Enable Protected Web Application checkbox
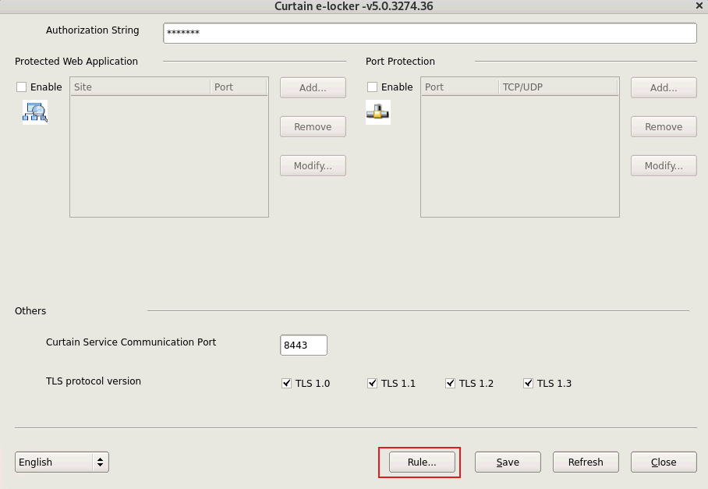The height and width of the screenshot is (489, 708). (21, 87)
